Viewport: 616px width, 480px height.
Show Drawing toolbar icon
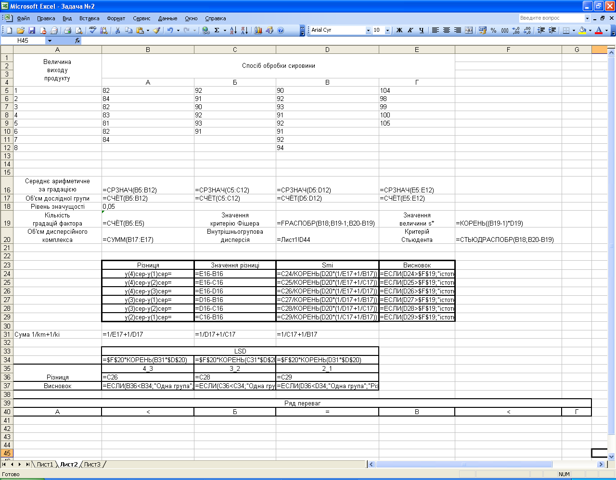[269, 30]
